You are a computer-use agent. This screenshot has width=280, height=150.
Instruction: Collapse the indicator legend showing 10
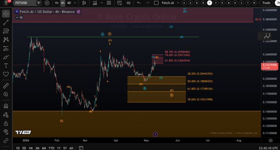click(x=19, y=17)
